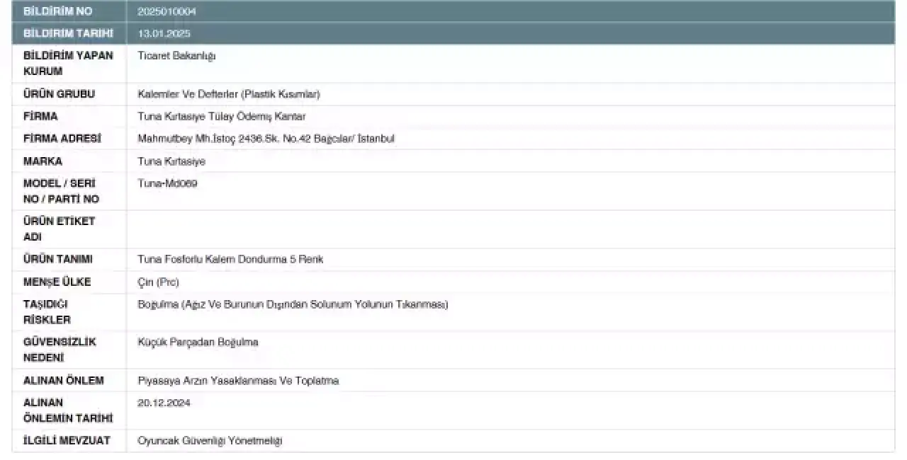Select the brand value Tuna Kırtasiye

[171, 161]
